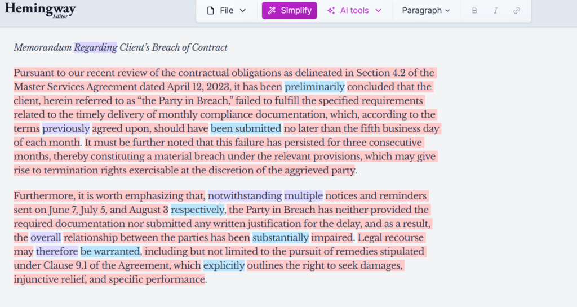Screen dimensions: 577x307
Task: Click the purple-highlighted word 'notwithstanding'
Action: [245, 196]
